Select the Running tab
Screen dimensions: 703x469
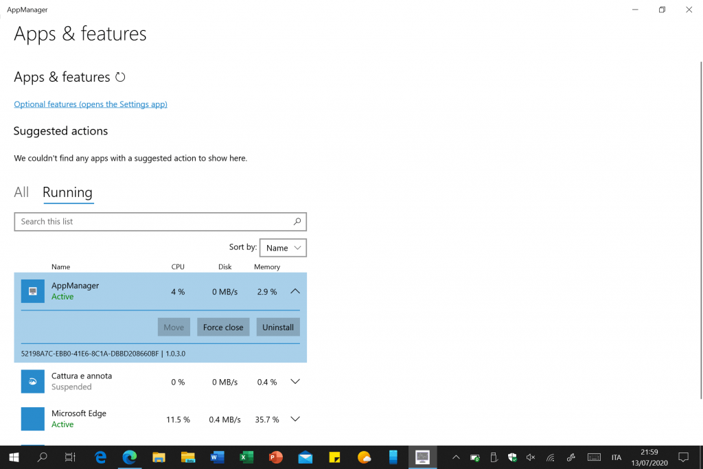pyautogui.click(x=67, y=192)
